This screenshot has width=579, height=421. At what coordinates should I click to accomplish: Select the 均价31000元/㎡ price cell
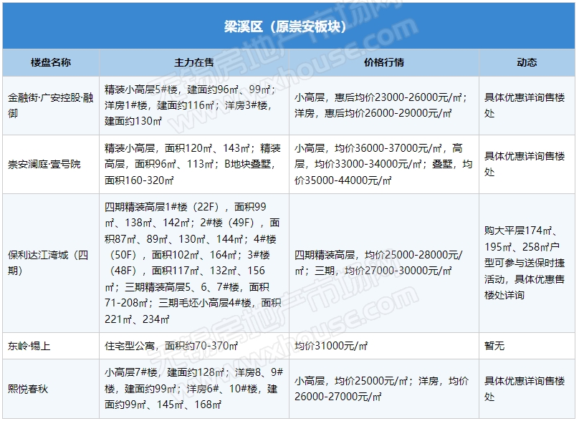coord(332,346)
